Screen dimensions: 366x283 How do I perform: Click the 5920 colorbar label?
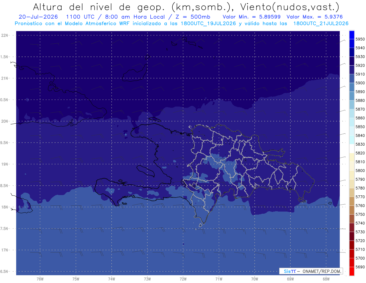[x=360, y=65]
